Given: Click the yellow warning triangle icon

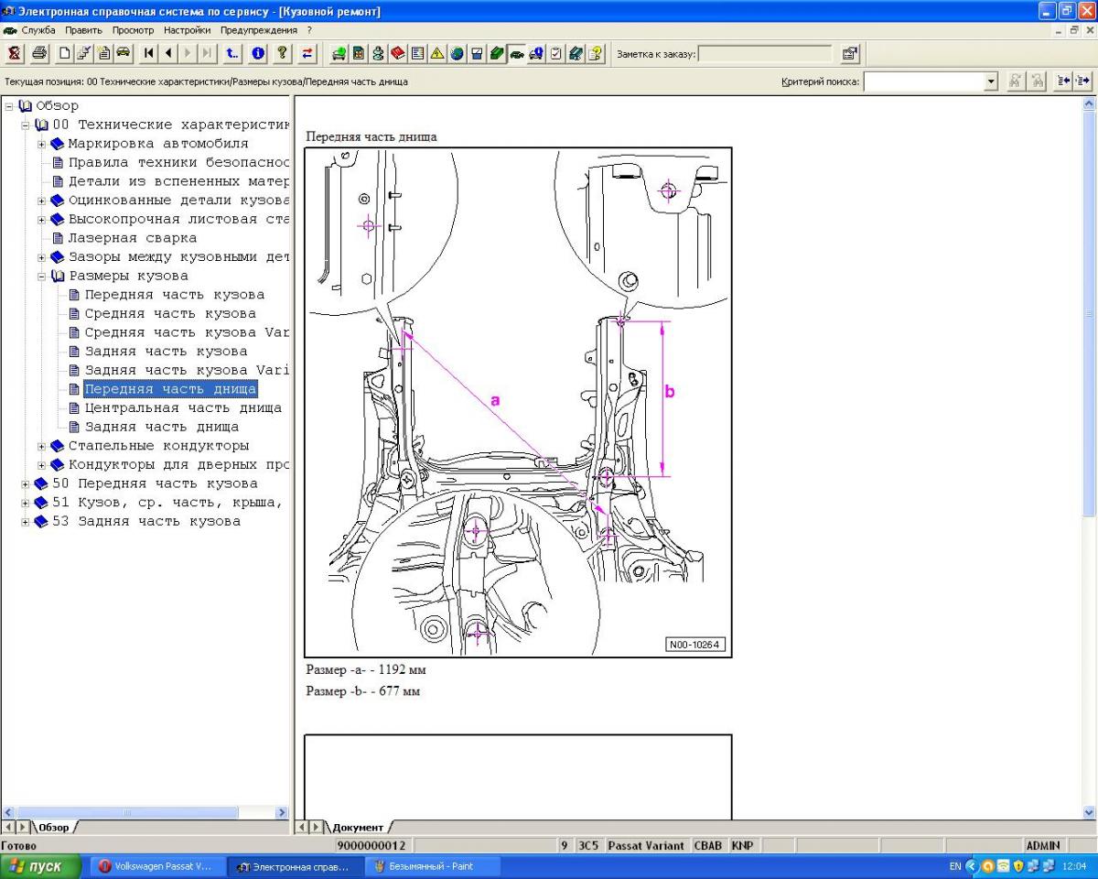Looking at the screenshot, I should click(437, 54).
